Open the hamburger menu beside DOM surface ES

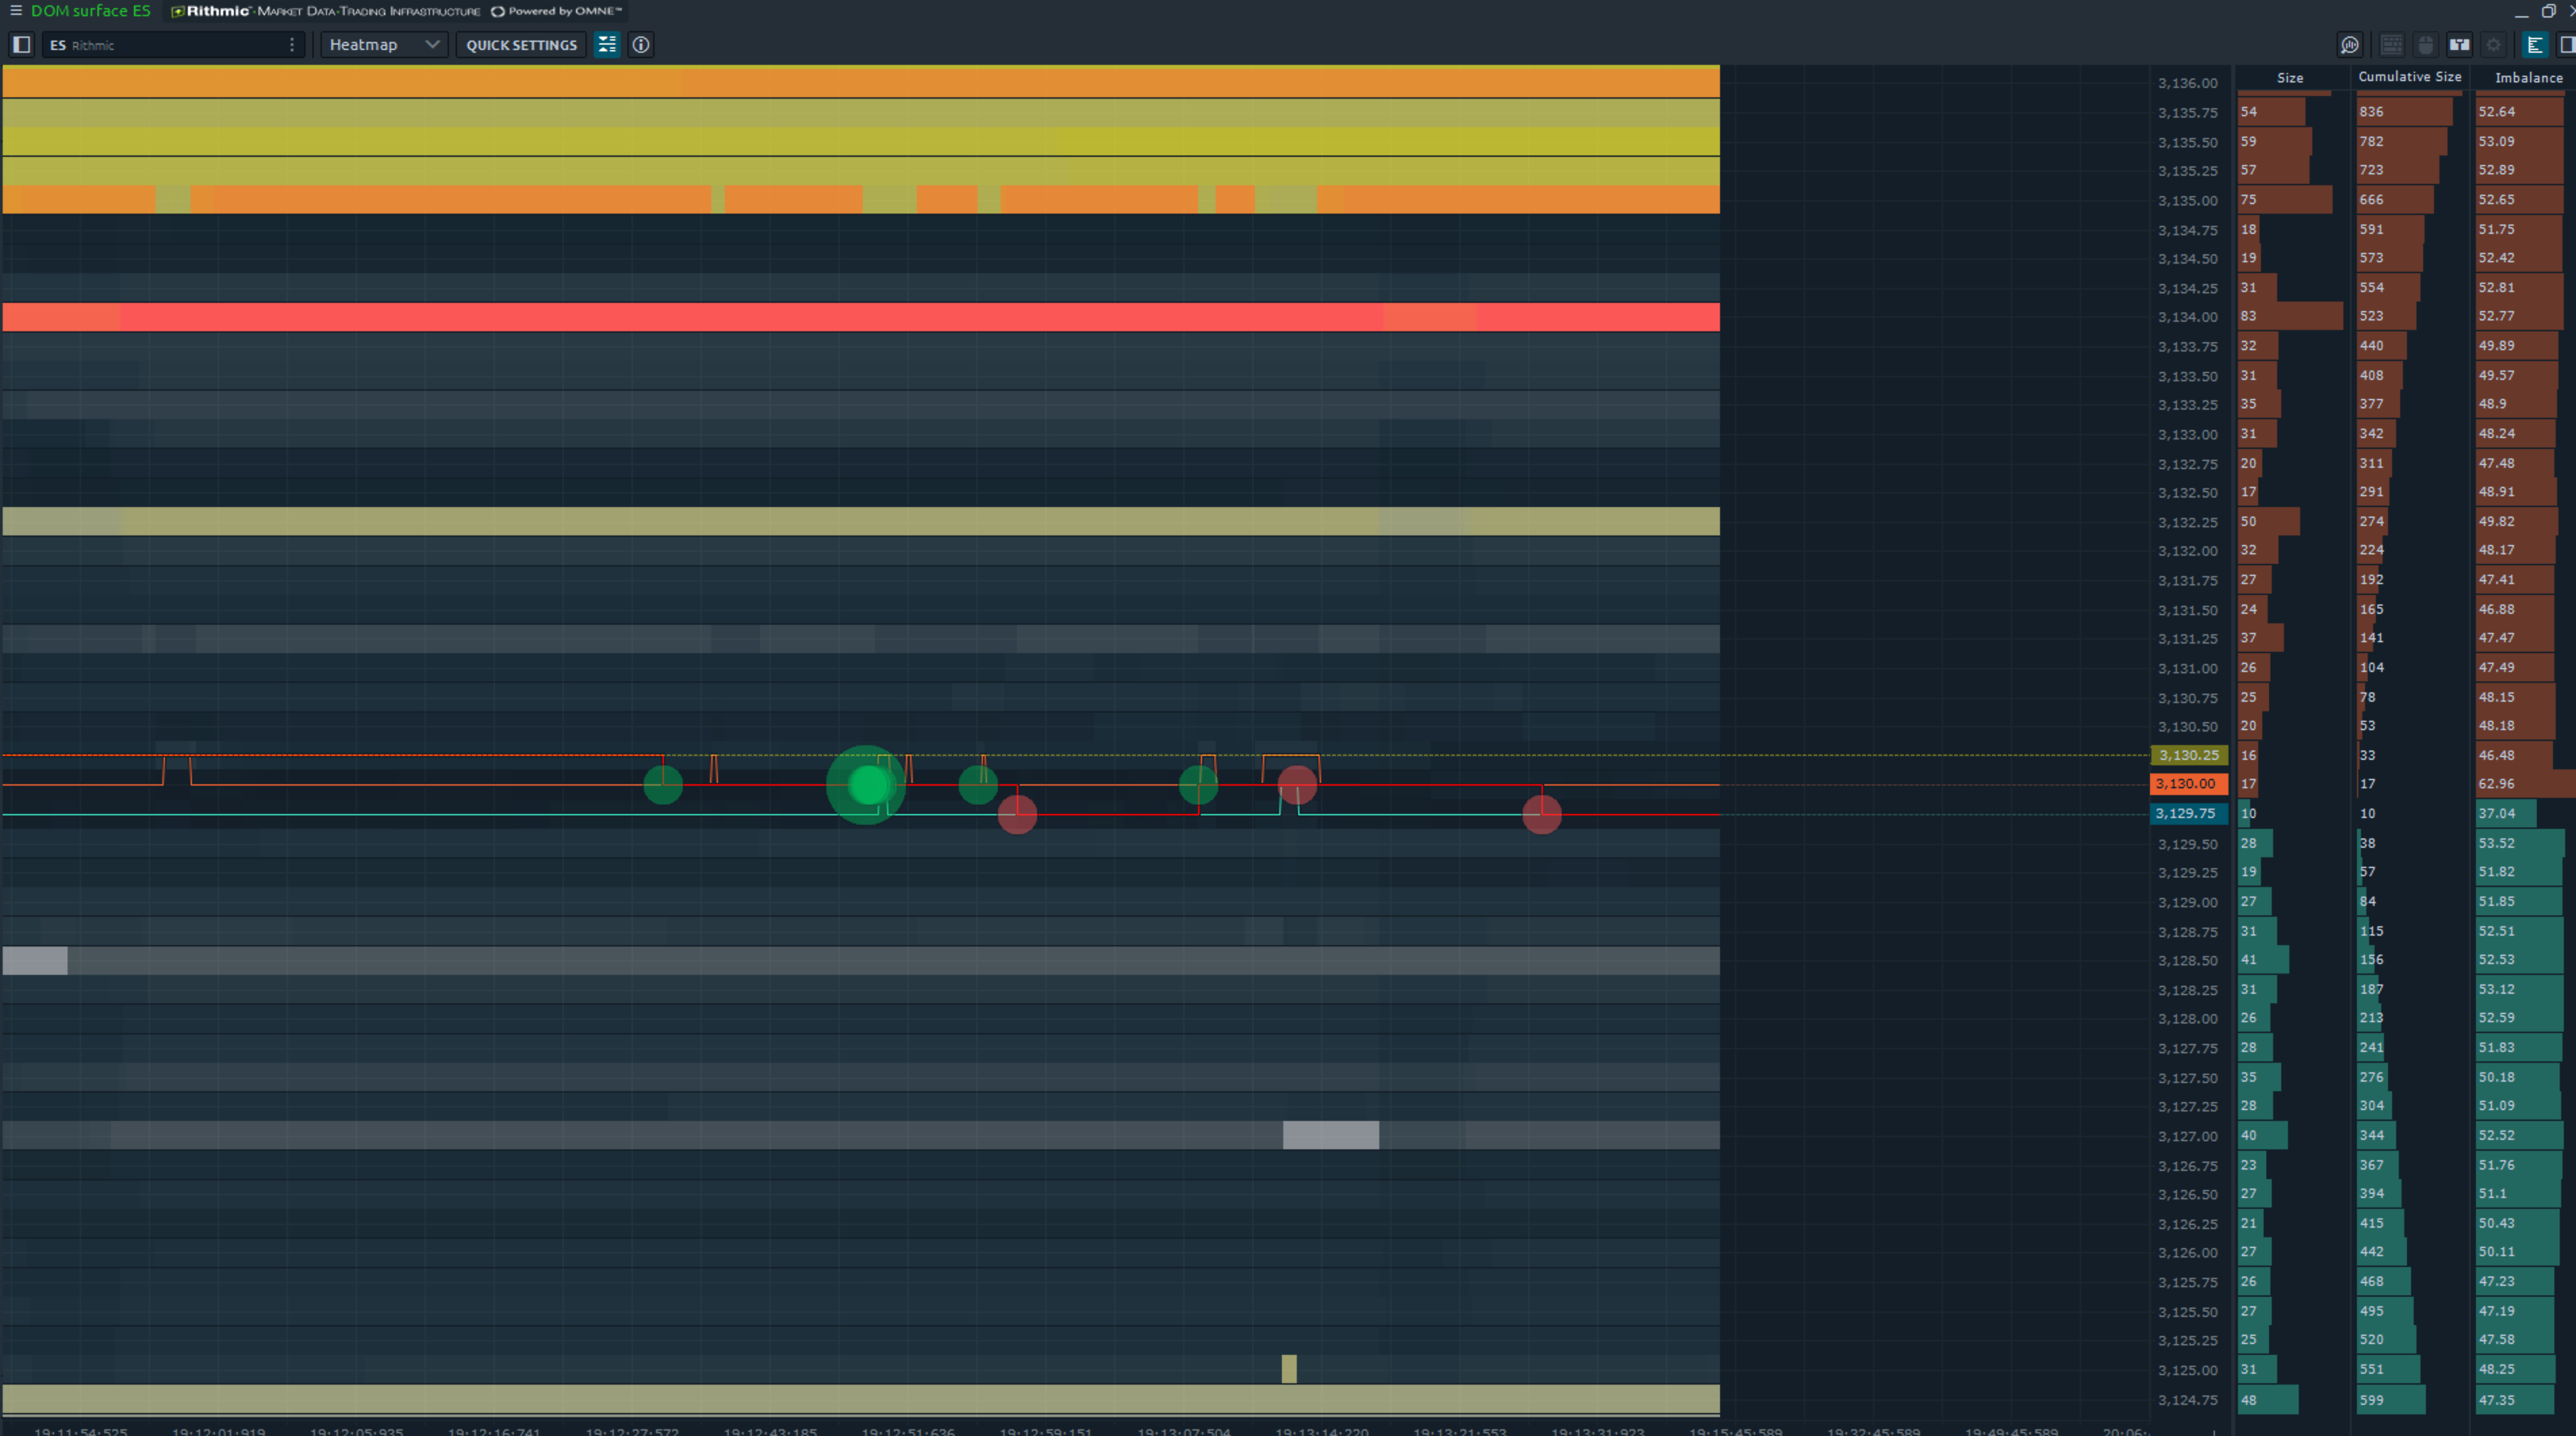point(15,11)
